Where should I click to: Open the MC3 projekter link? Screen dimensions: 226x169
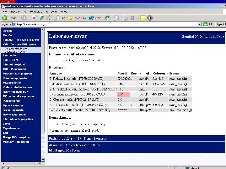tap(12, 83)
